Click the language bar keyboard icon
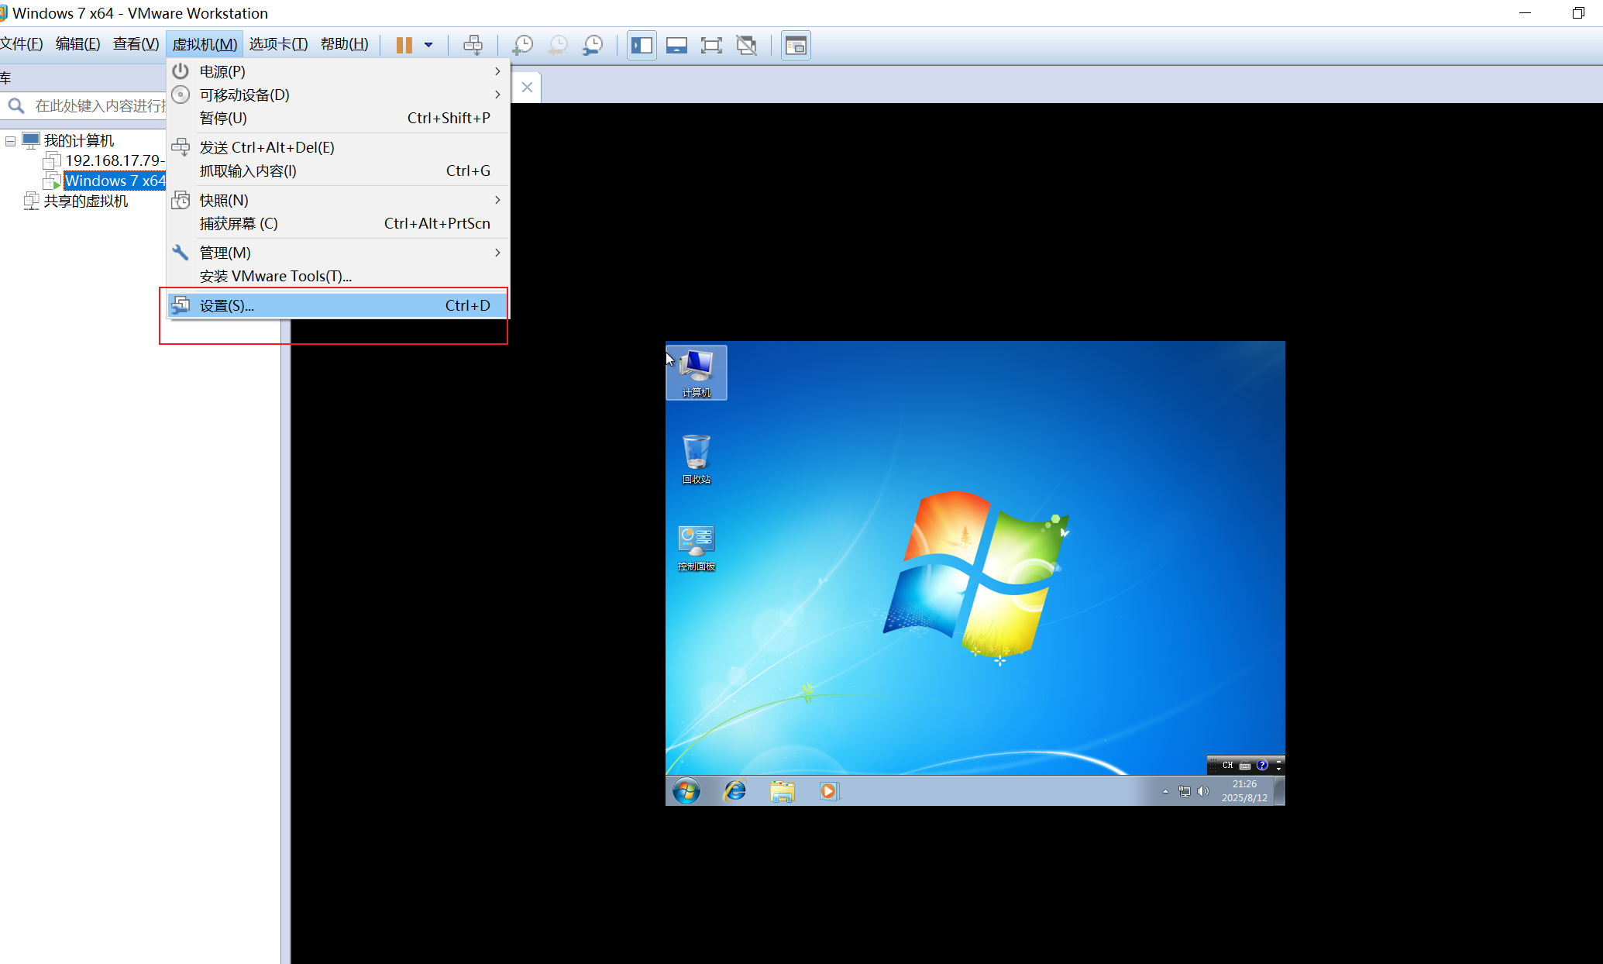 (x=1245, y=766)
